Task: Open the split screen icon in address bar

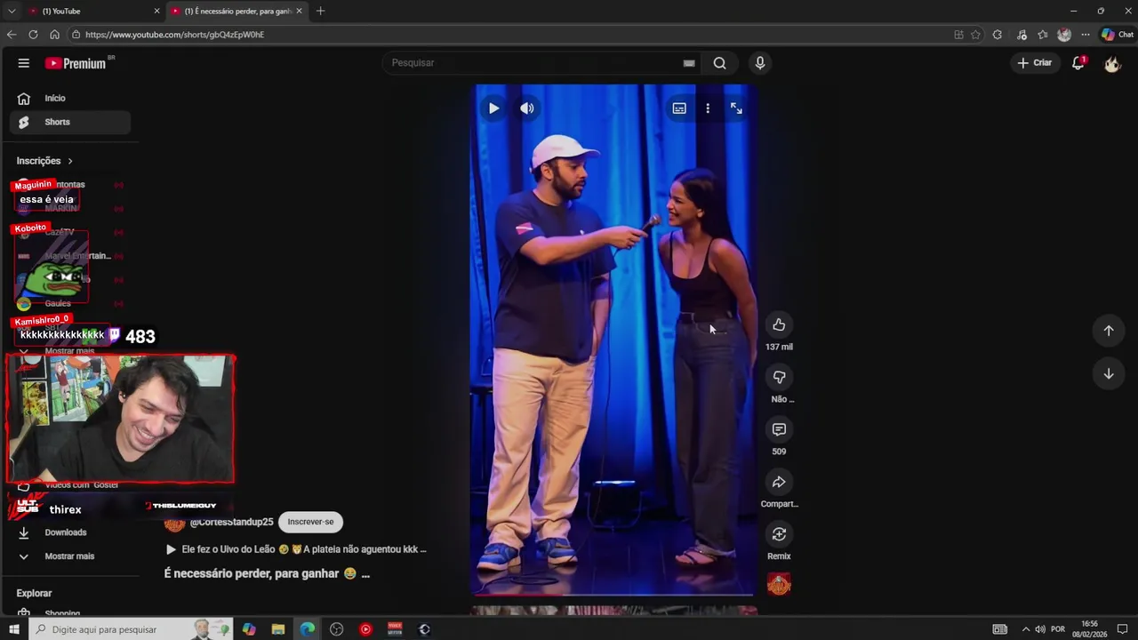Action: tap(958, 35)
